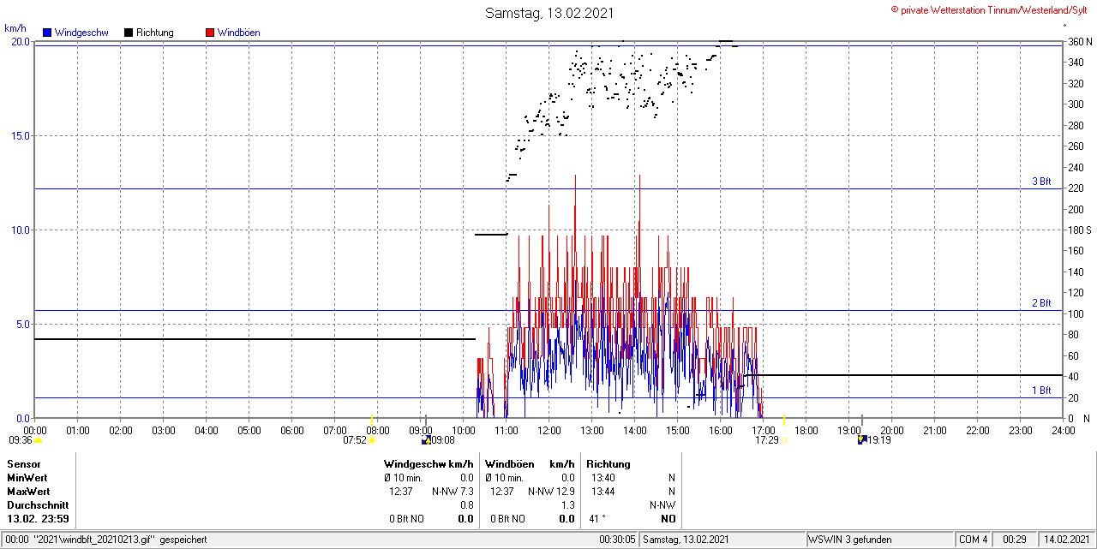Viewport: 1097px width, 549px height.
Task: Click the 20.0 value on left axis
Action: (x=20, y=41)
